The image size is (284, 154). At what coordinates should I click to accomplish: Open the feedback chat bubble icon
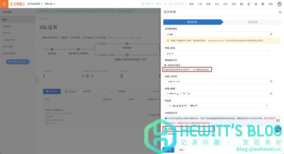click(278, 121)
